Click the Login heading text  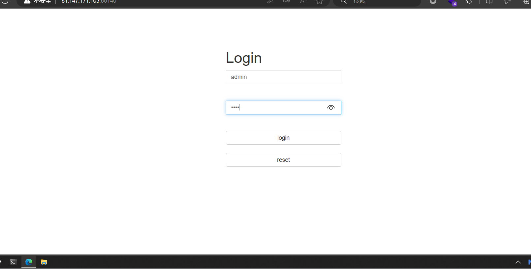point(244,58)
